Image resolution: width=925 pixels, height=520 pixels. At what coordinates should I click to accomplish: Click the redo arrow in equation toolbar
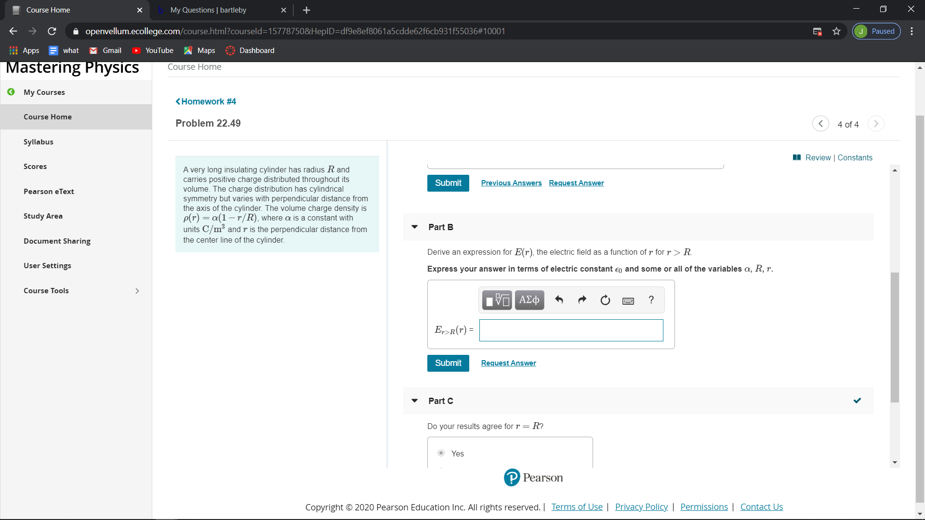click(582, 300)
